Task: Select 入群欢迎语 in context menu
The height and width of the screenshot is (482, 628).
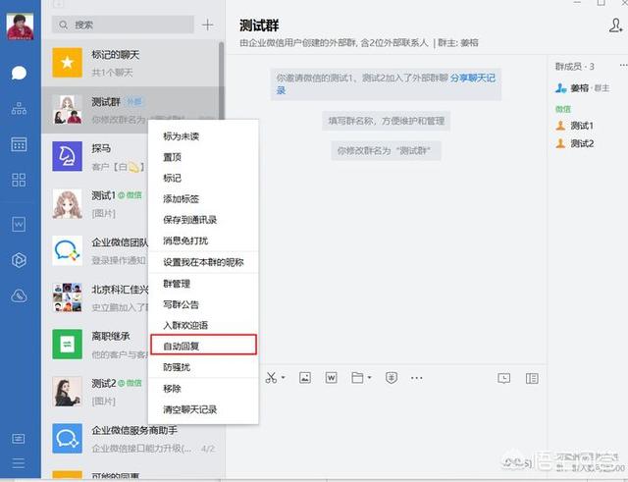Action: pyautogui.click(x=203, y=325)
